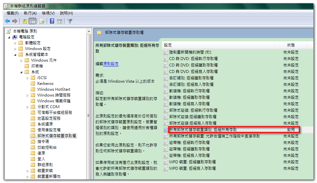Toggle the show/hide action pane icon

60,21
